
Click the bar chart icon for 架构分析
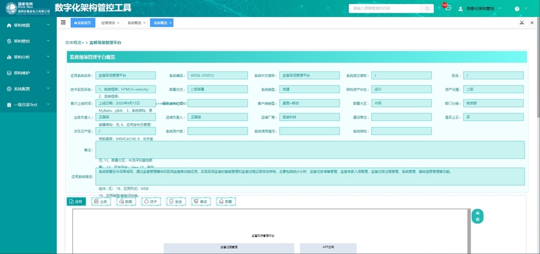[x=9, y=57]
